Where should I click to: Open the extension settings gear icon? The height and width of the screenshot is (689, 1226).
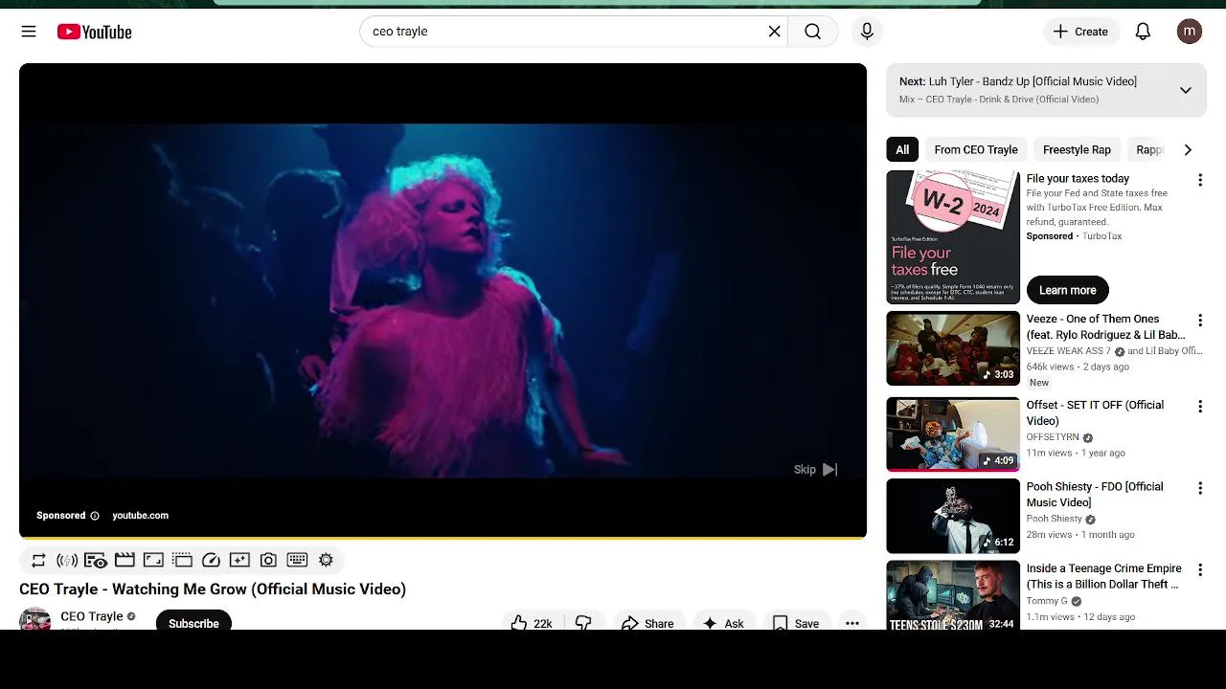pyautogui.click(x=326, y=560)
